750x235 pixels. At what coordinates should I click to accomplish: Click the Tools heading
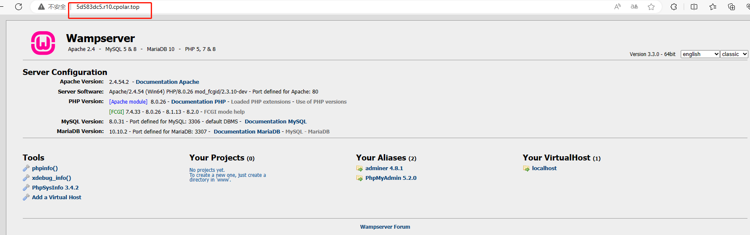pos(33,158)
